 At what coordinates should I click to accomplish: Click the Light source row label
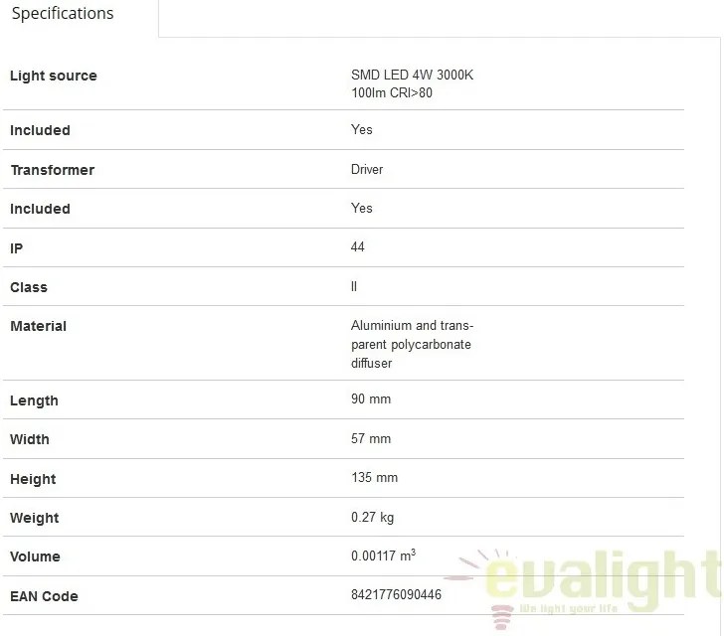(x=54, y=76)
